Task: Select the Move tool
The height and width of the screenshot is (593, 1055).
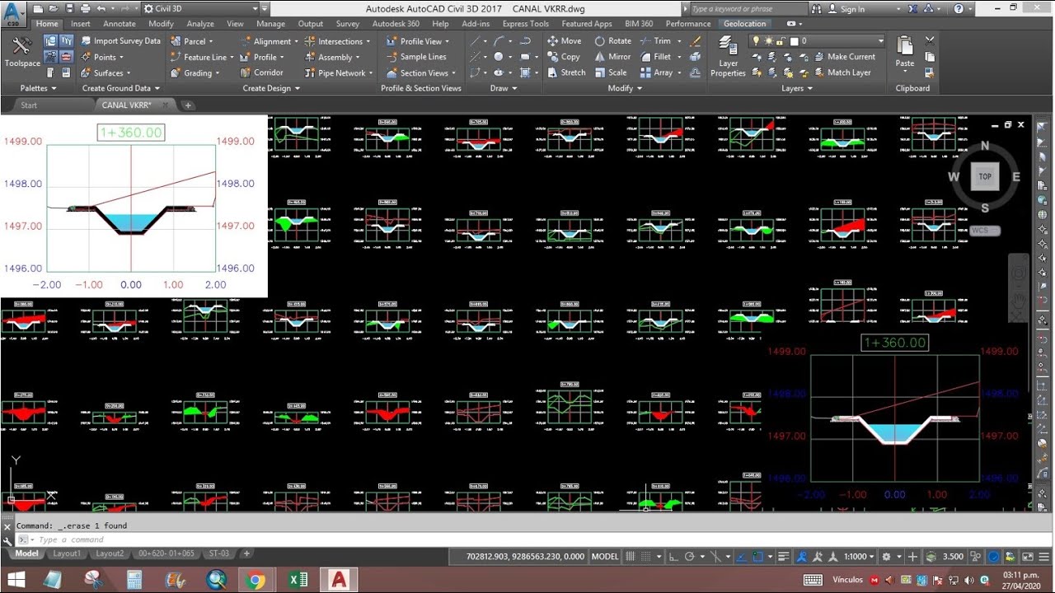Action: tap(564, 40)
